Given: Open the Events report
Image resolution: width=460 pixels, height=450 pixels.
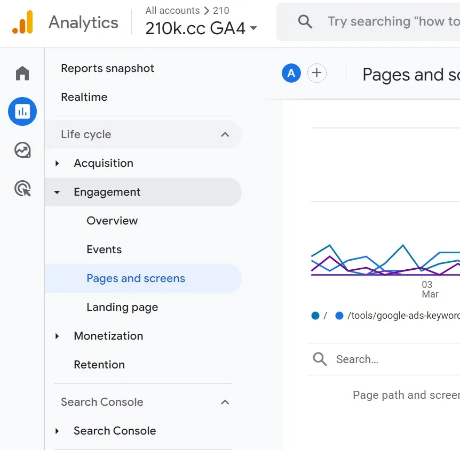Looking at the screenshot, I should point(104,250).
